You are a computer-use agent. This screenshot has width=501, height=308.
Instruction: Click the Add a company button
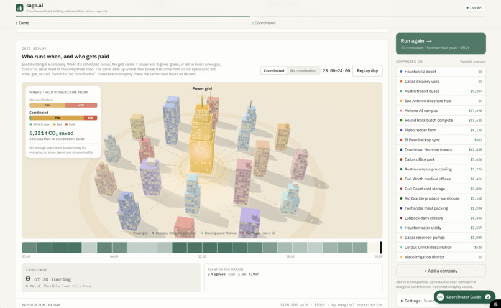click(441, 271)
